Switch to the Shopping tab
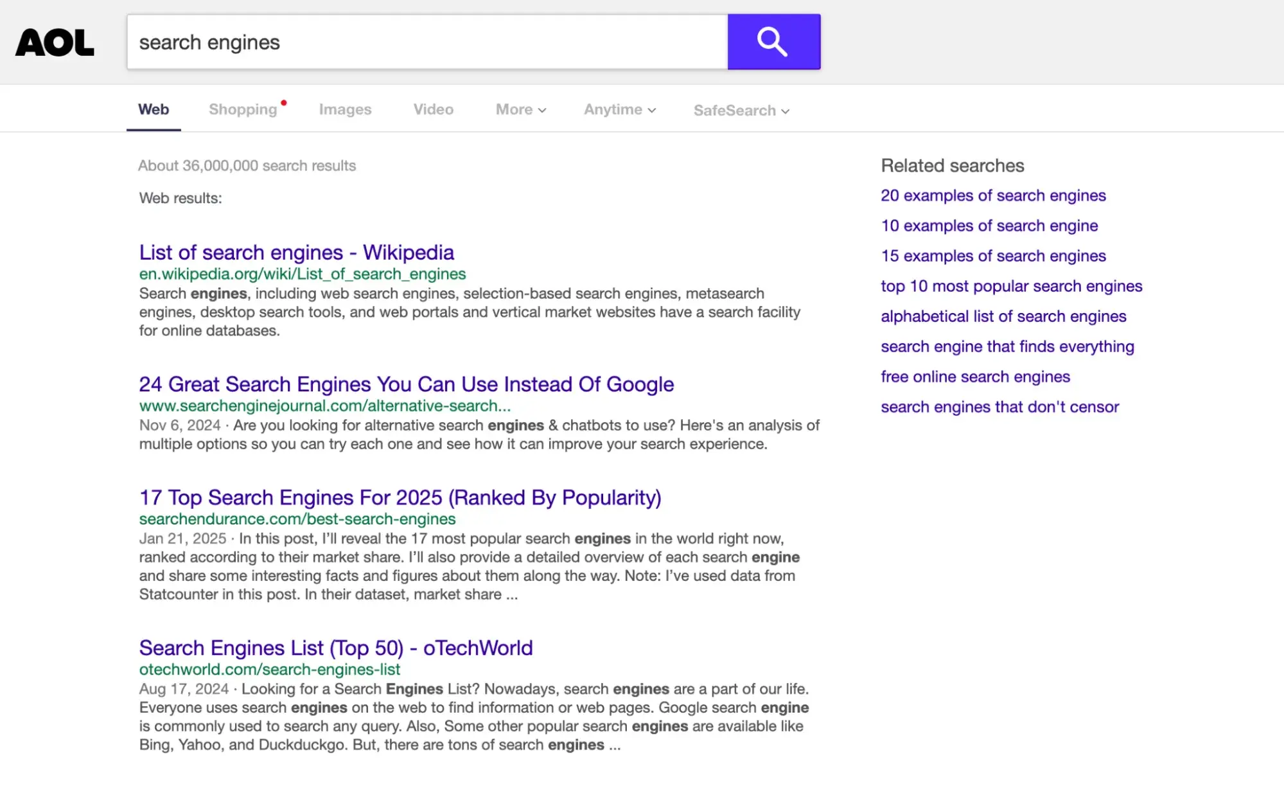 click(243, 109)
